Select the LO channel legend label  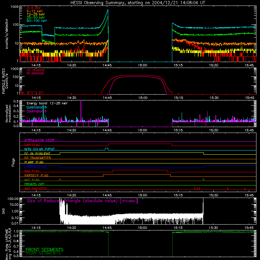click(36, 70)
